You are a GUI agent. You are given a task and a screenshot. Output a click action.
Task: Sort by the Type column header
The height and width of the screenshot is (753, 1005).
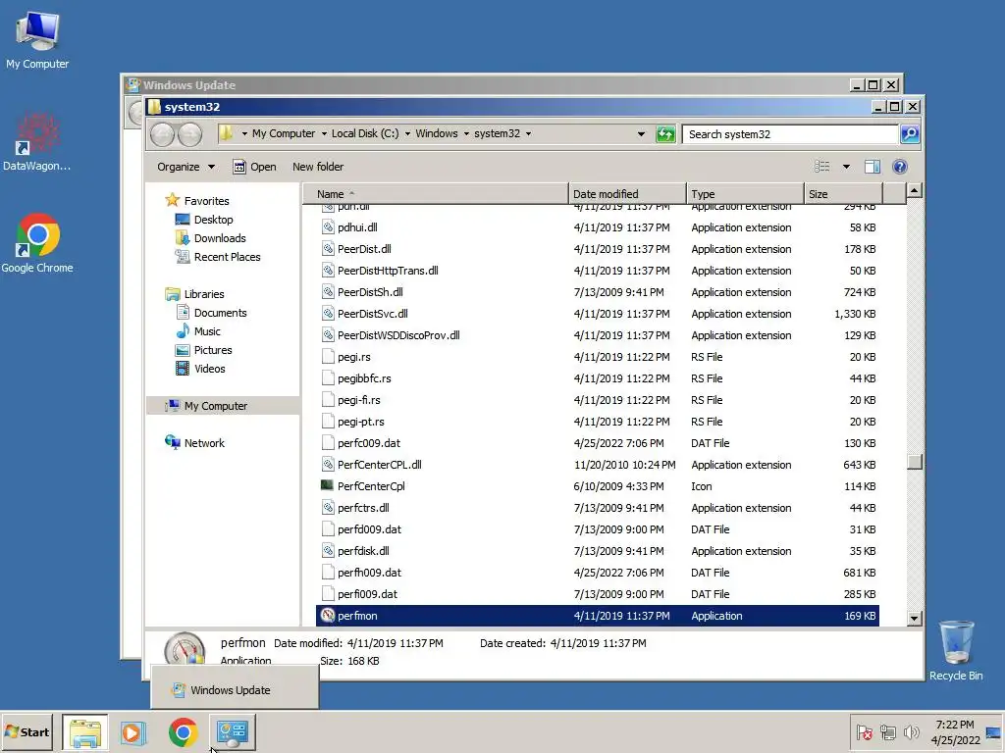[x=746, y=193]
